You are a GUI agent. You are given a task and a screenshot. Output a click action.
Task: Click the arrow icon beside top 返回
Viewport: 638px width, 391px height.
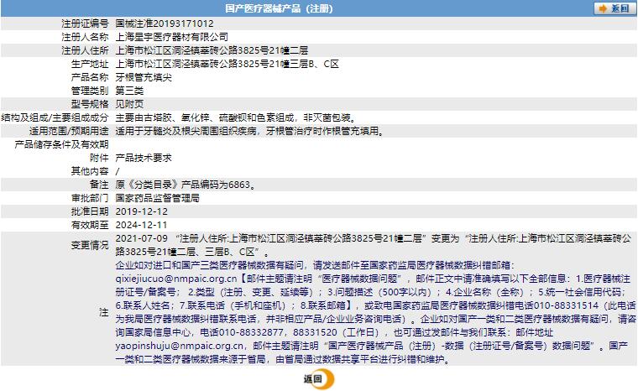pyautogui.click(x=603, y=8)
